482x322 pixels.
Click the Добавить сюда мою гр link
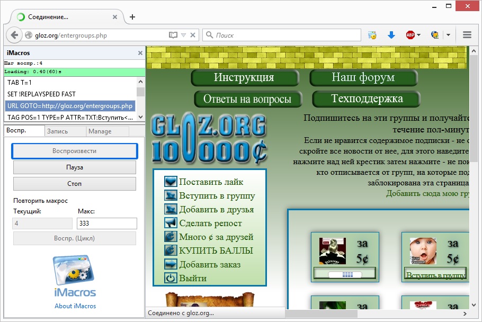click(427, 193)
